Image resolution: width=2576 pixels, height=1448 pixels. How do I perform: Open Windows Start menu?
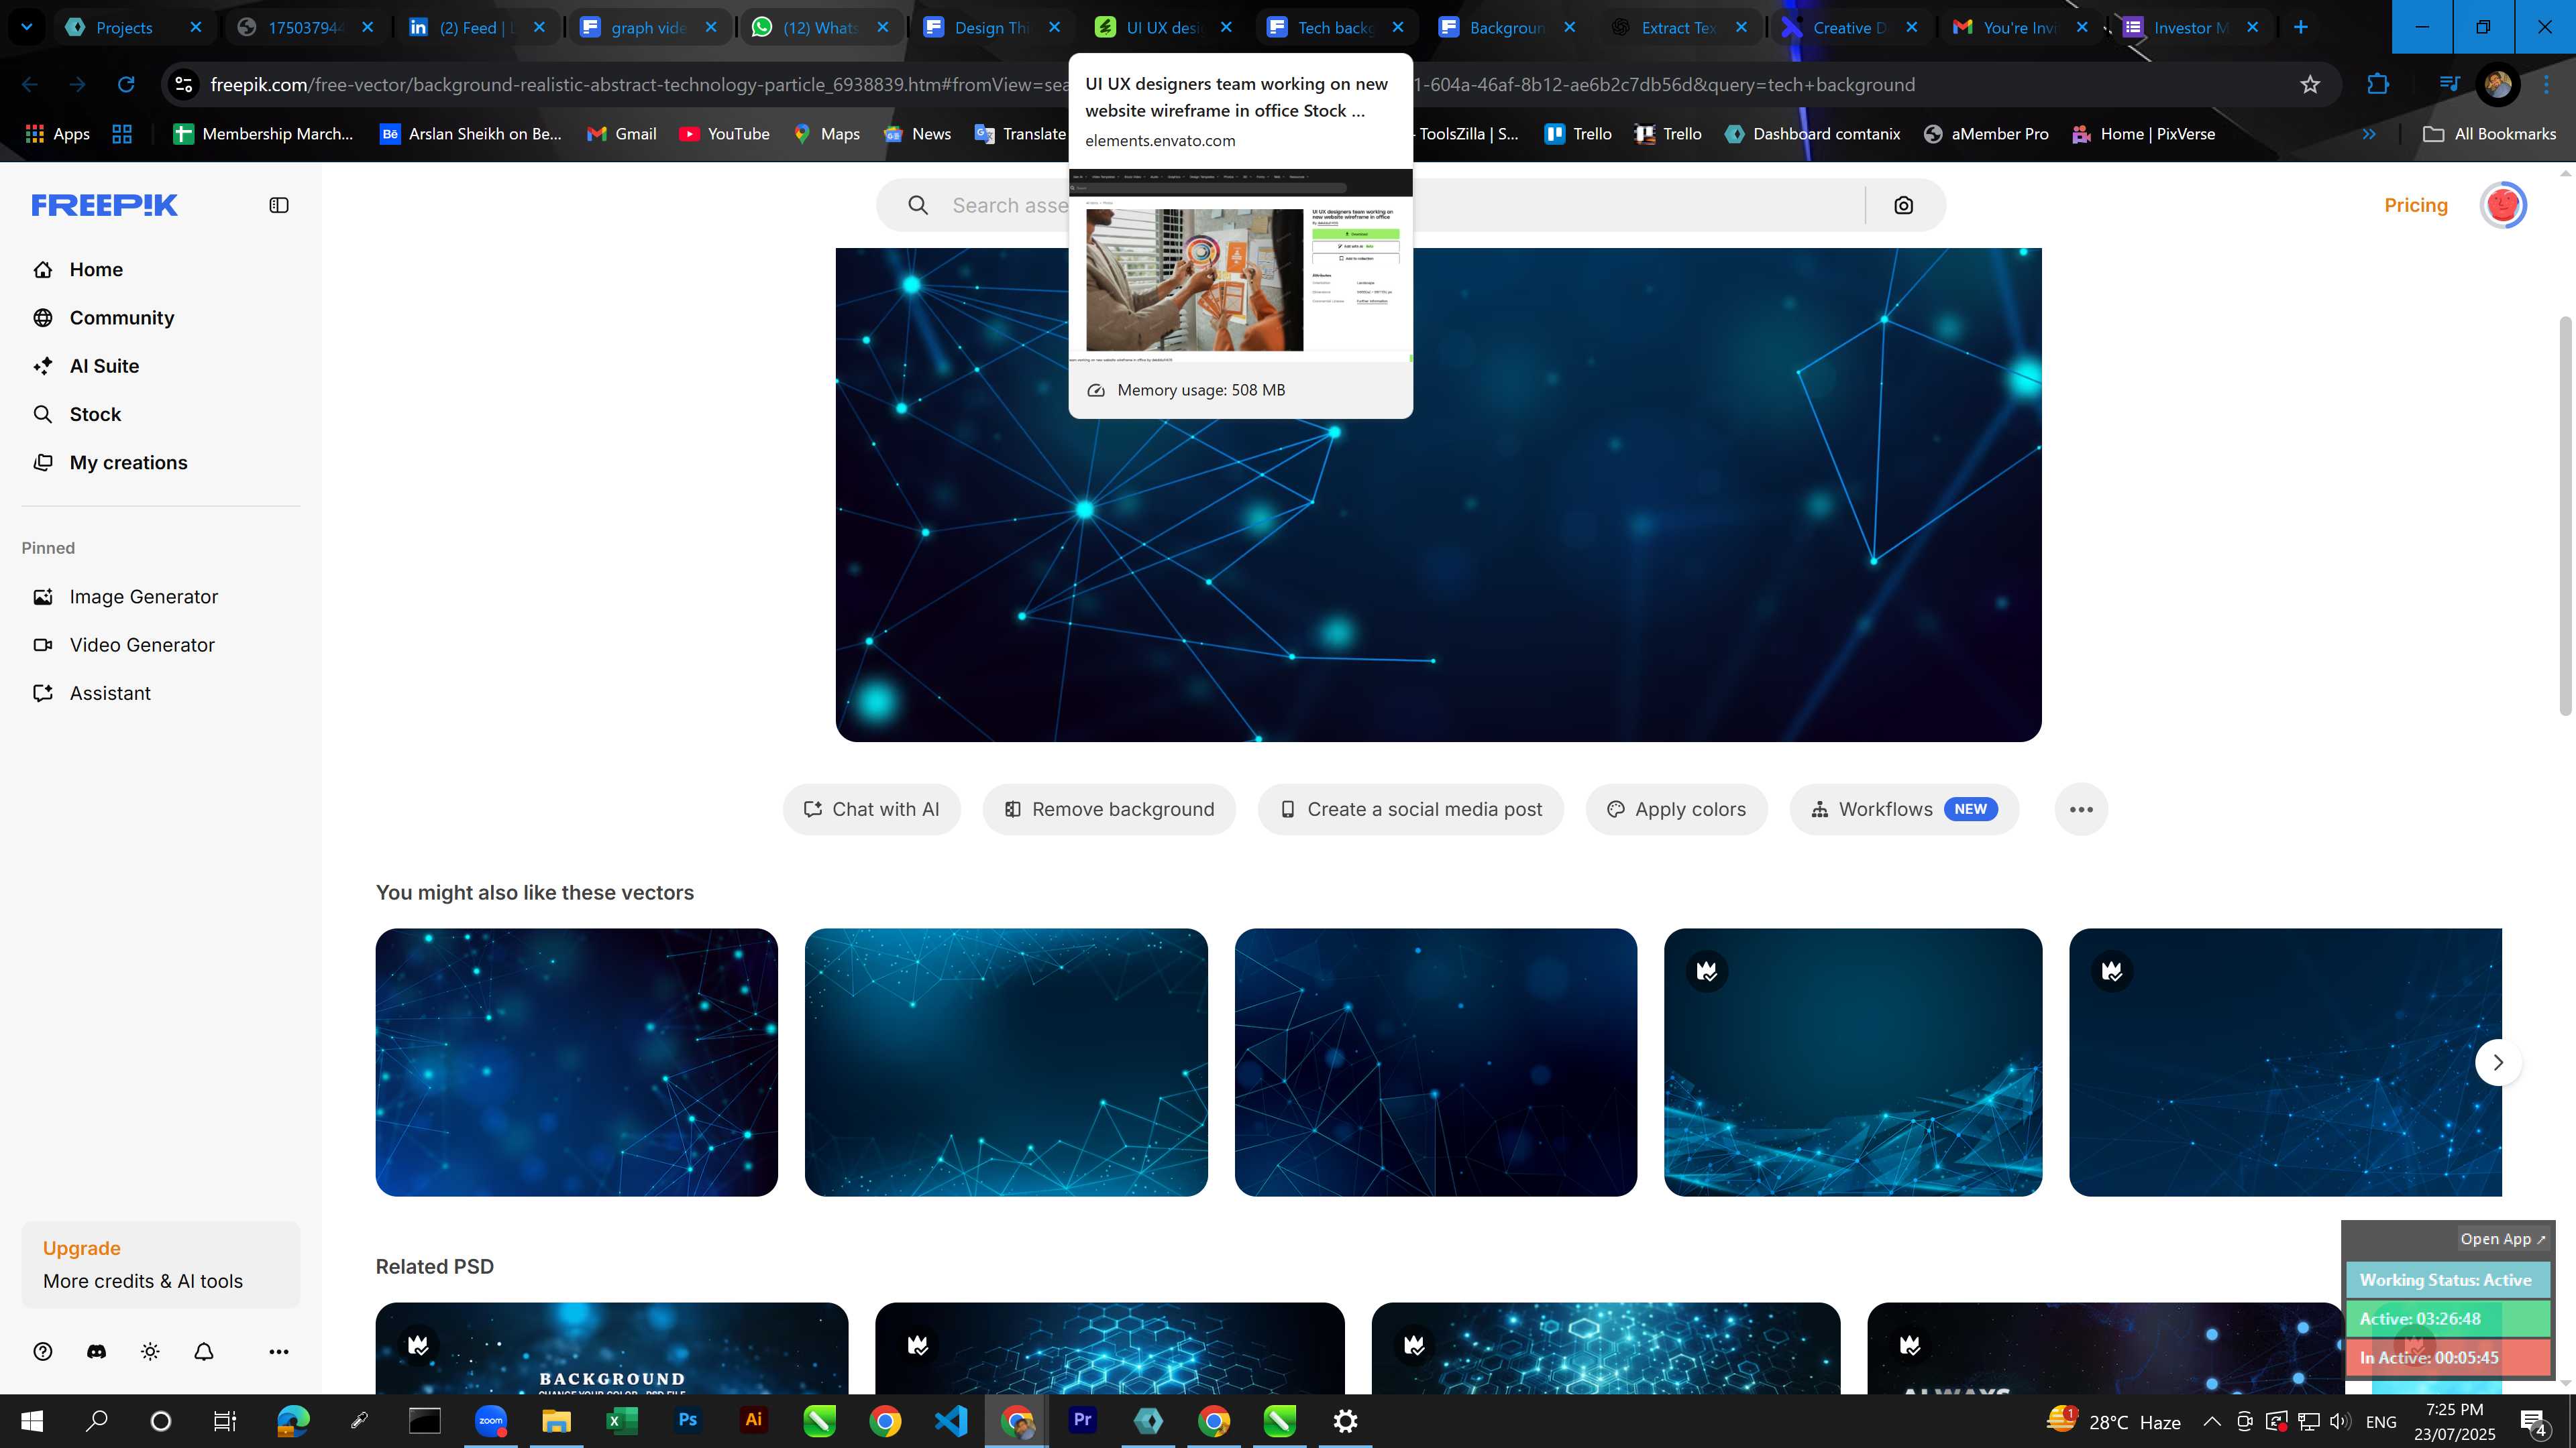coord(32,1421)
